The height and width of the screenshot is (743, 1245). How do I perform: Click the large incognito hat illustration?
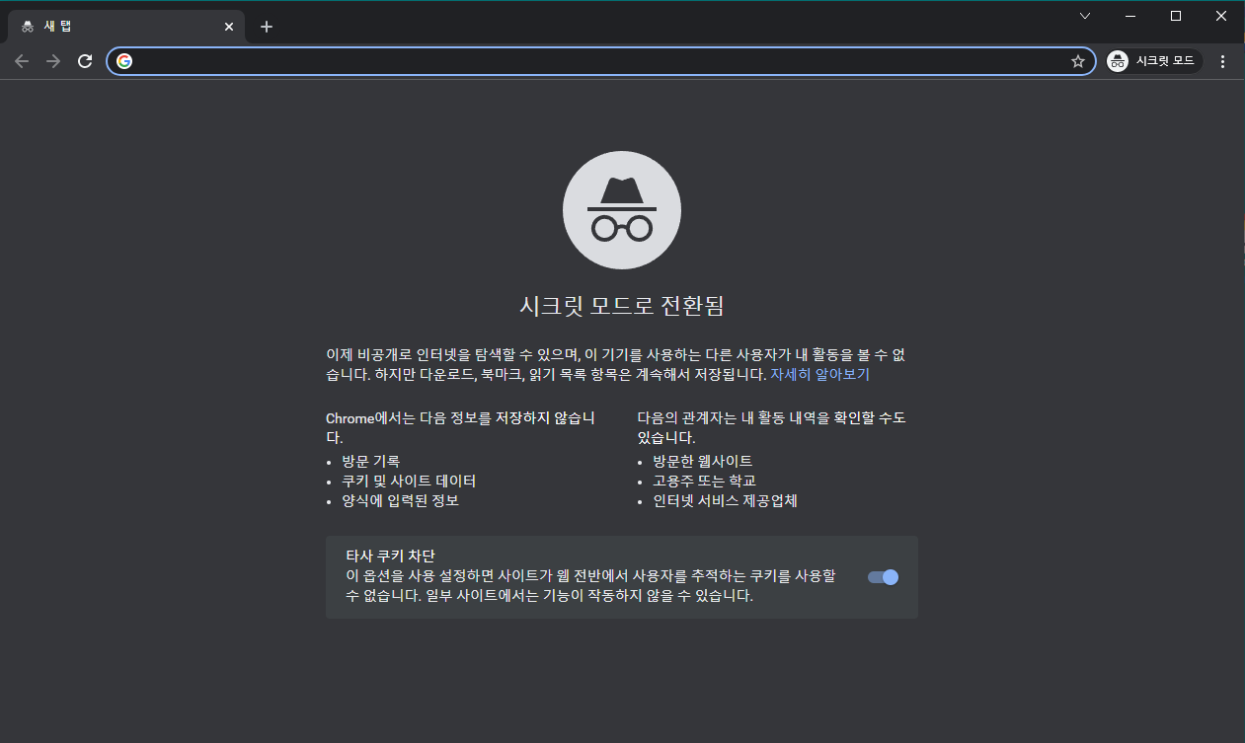point(622,209)
